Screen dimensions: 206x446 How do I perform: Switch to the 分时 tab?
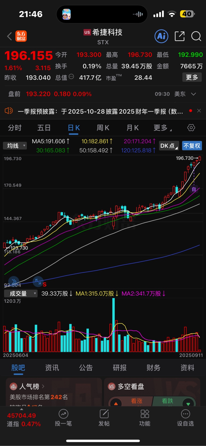coord(15,128)
